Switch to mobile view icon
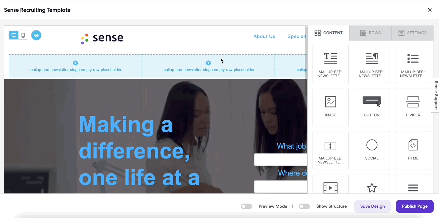The height and width of the screenshot is (218, 439). pyautogui.click(x=23, y=35)
